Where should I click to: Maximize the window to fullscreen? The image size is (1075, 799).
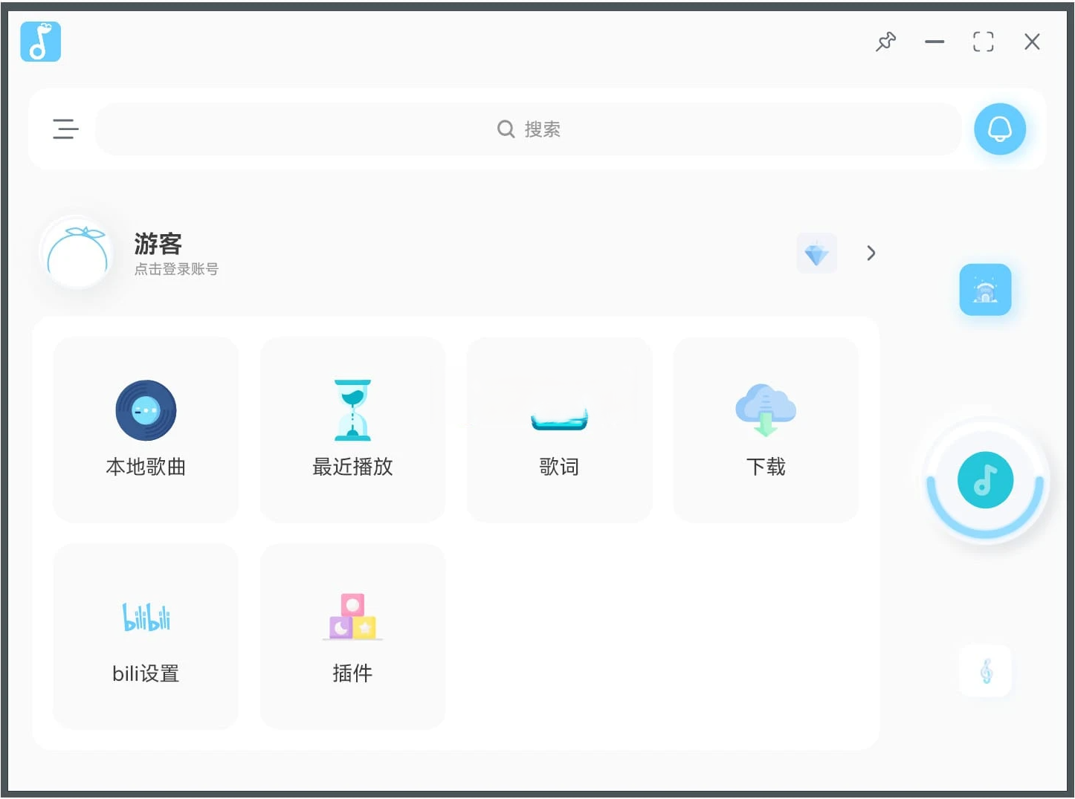click(x=983, y=42)
